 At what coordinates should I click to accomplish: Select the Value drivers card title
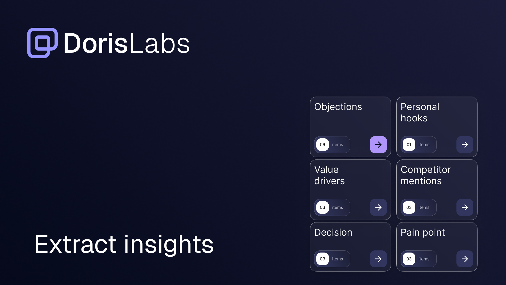pos(329,175)
